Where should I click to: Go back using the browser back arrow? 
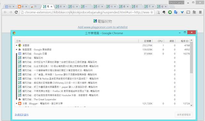(5, 12)
